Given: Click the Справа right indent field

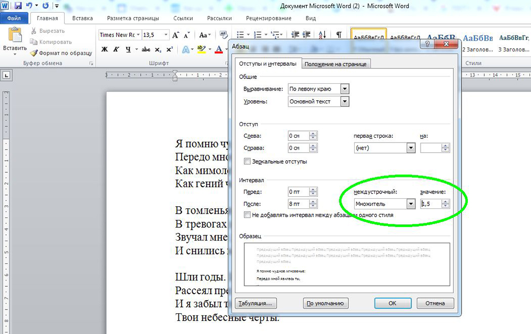Looking at the screenshot, I should coord(298,148).
